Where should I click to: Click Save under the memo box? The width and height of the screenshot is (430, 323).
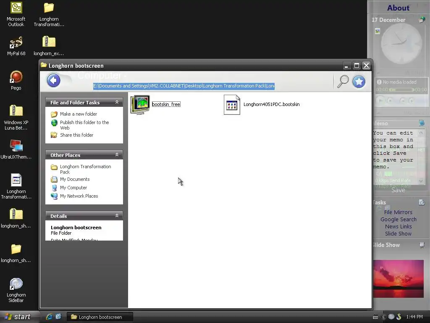click(398, 190)
